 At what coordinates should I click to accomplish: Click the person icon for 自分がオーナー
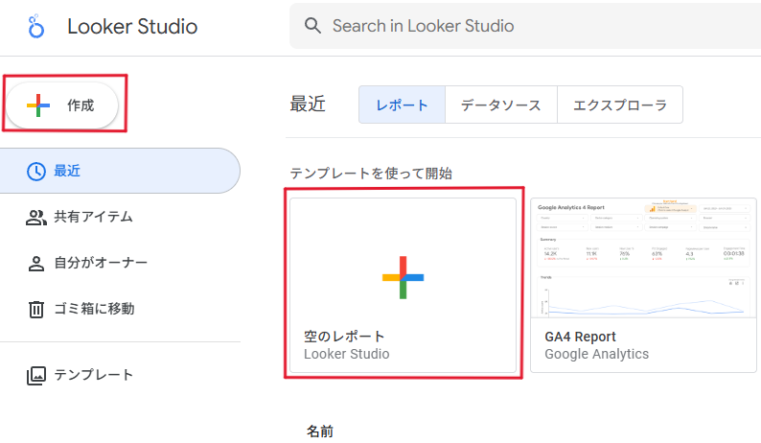tap(35, 263)
